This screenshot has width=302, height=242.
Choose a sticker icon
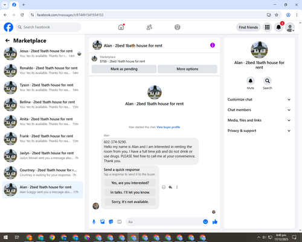tap(111, 222)
